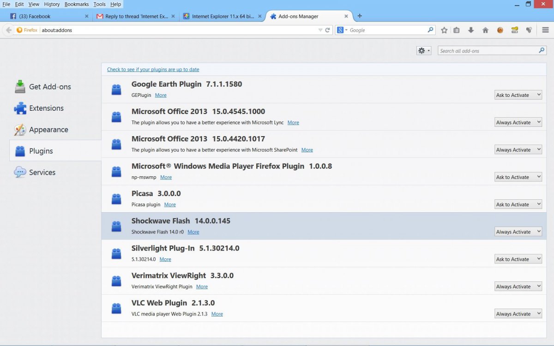Open Picasa activation dropdown
The height and width of the screenshot is (346, 554).
click(518, 204)
